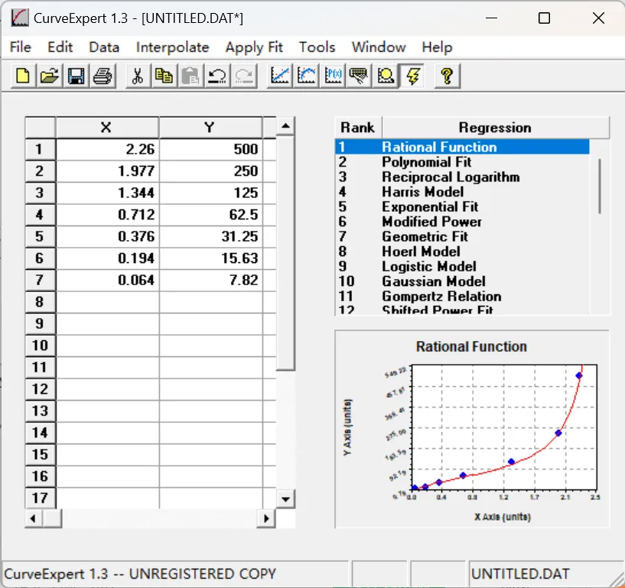
Task: Open the Interpolate menu
Action: pos(172,47)
